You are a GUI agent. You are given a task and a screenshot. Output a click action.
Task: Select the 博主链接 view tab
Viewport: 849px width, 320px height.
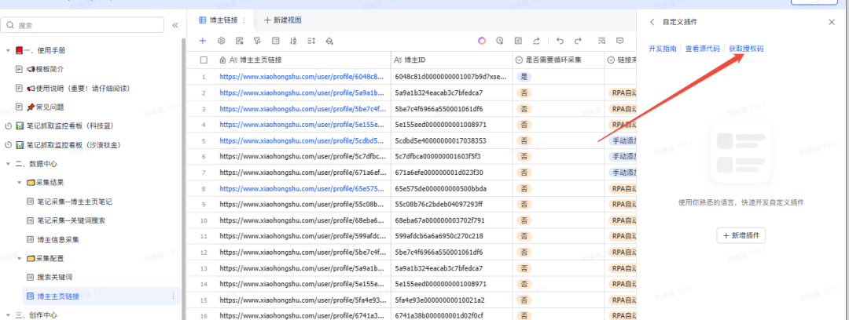219,20
